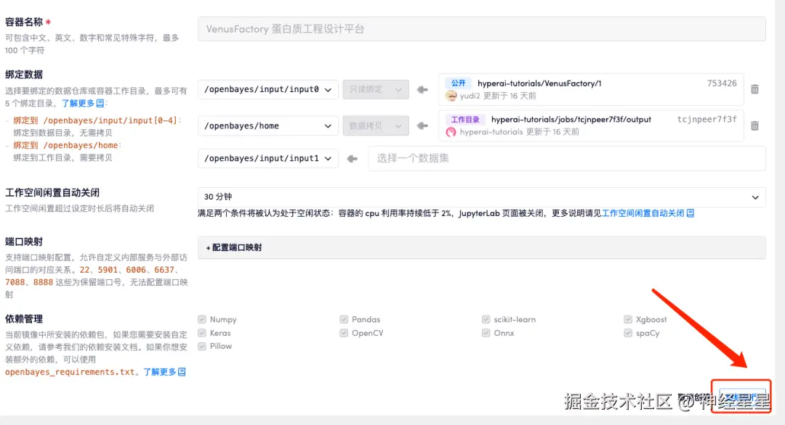Open the 只读绑定 mode dropdown
Screen dimensions: 785x425
click(376, 88)
